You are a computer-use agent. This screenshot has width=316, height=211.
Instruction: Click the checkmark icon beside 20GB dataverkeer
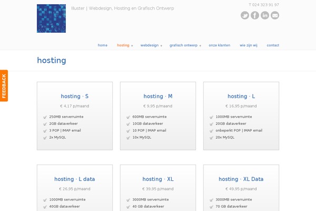211,124
